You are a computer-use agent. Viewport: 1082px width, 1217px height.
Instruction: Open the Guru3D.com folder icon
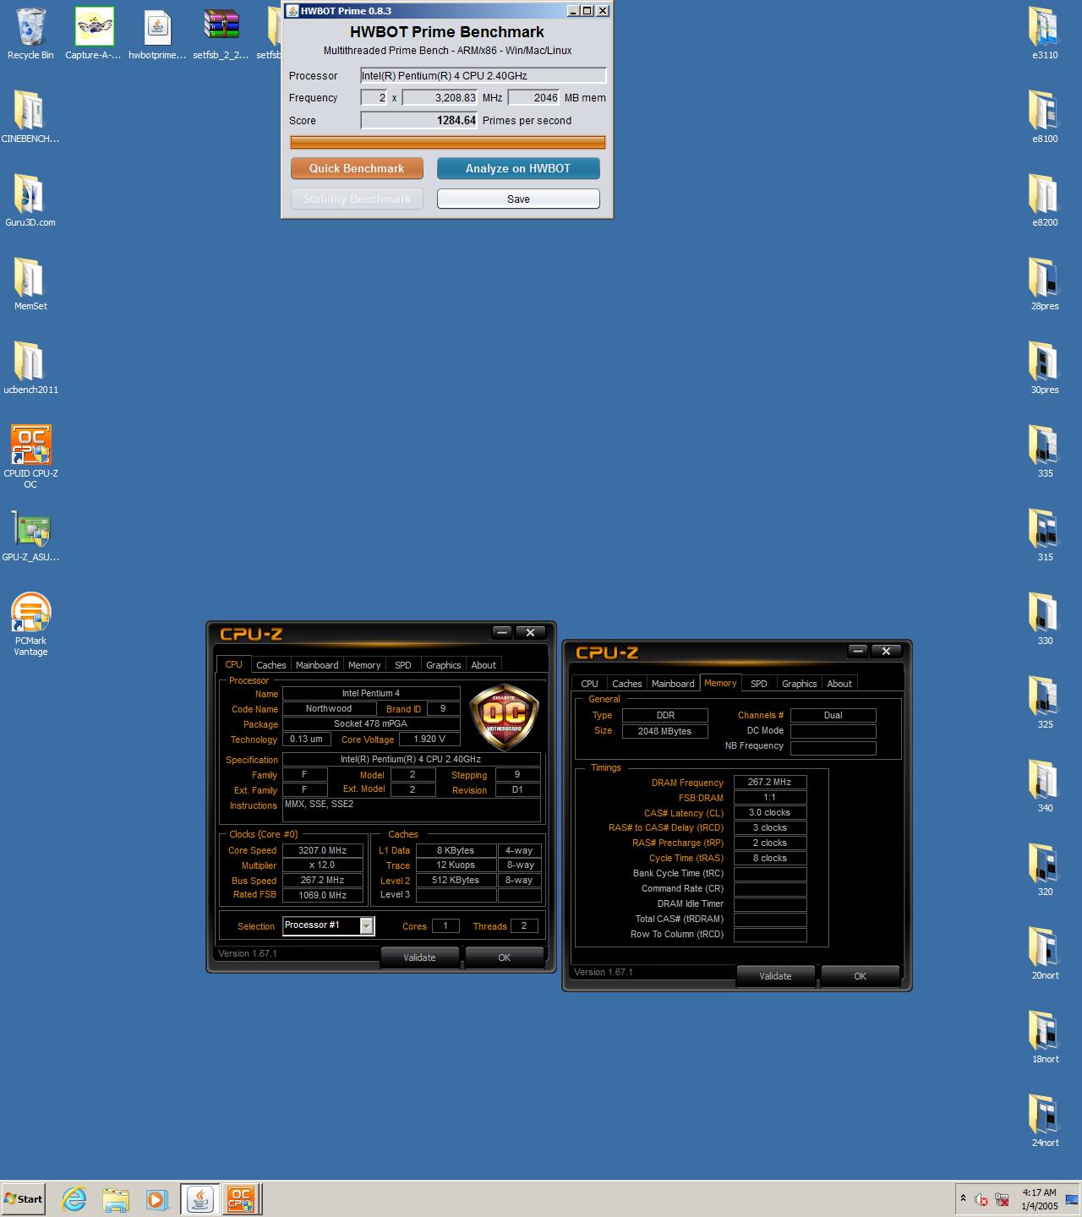click(30, 200)
